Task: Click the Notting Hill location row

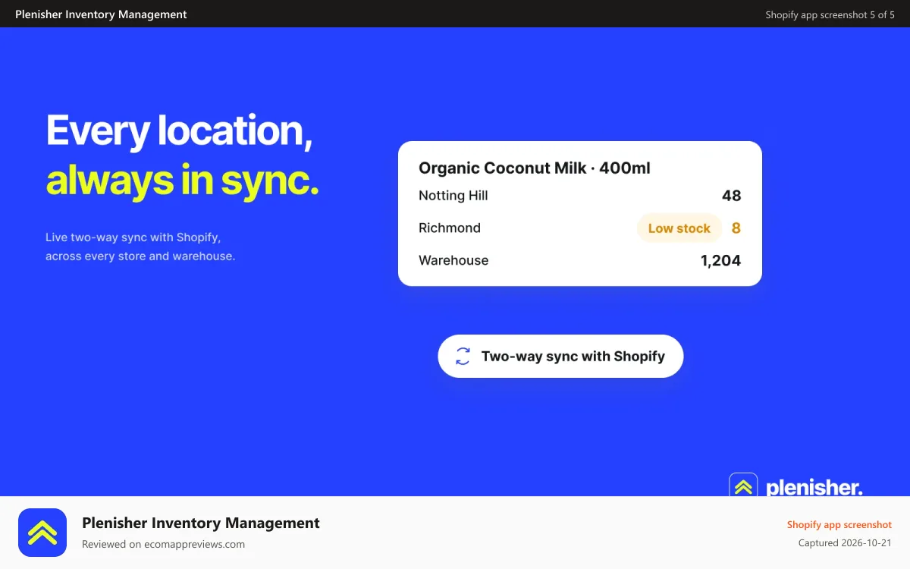Action: pos(579,196)
